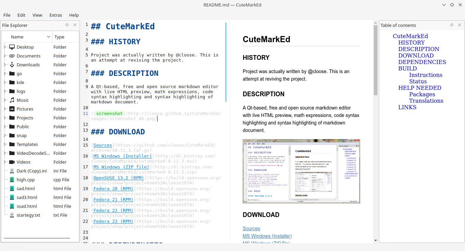Screen dimensions: 465x251
Task: Open the Extras menu
Action: (56, 15)
